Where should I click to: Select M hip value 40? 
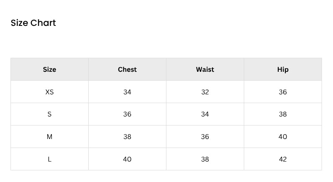coord(283,136)
